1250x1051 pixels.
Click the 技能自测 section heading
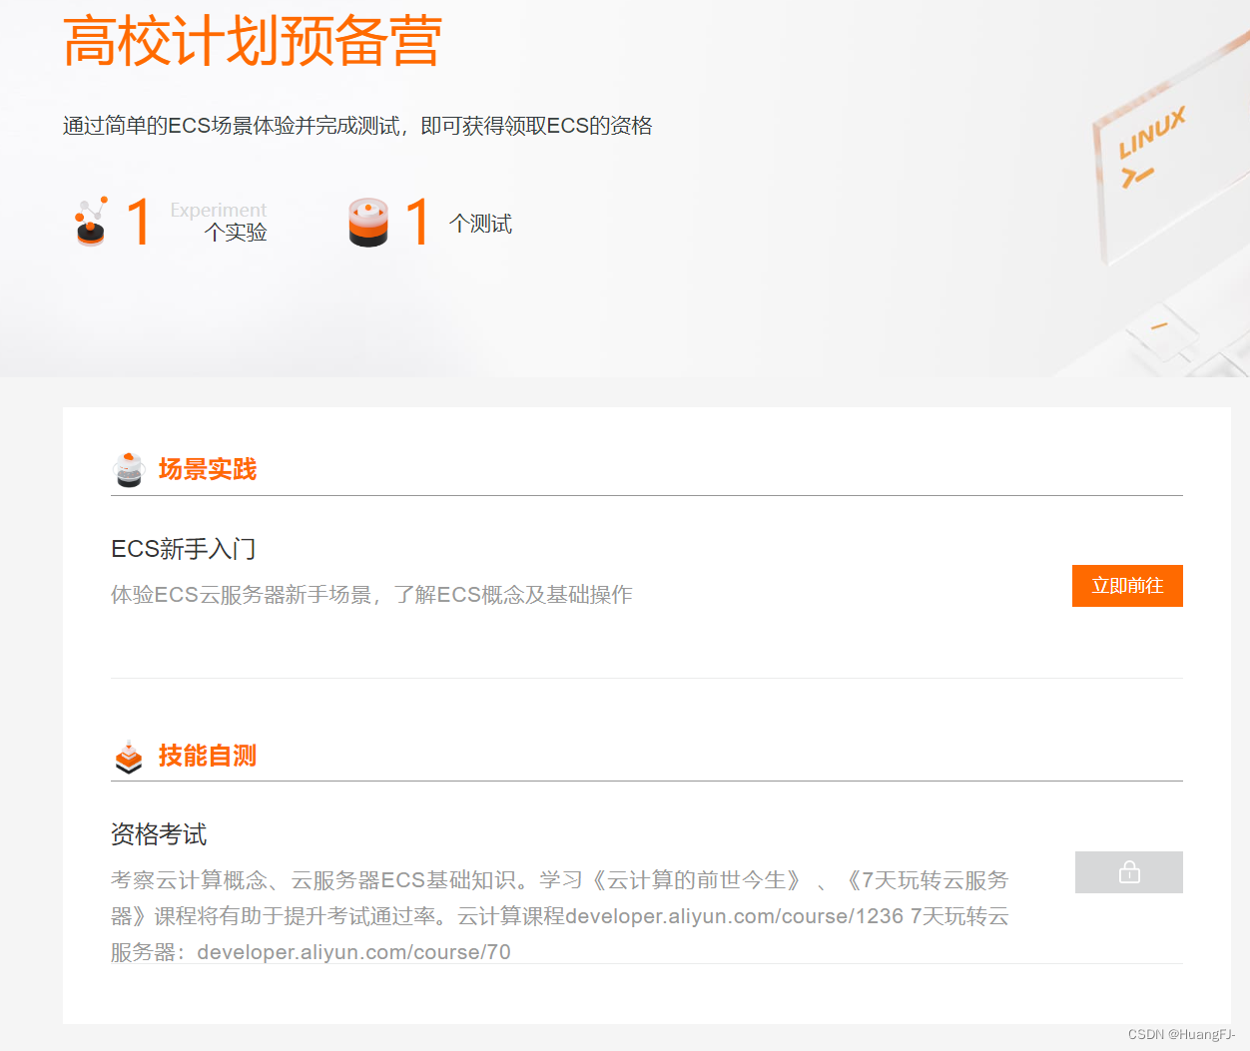click(x=208, y=756)
